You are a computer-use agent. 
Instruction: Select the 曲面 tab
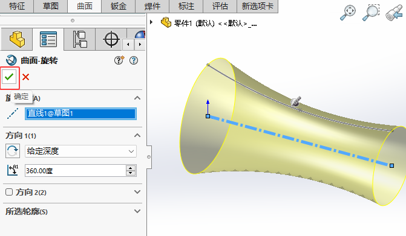[85, 6]
